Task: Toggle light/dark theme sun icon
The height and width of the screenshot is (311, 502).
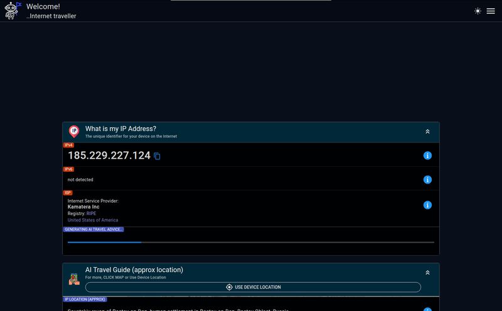Action: [478, 11]
